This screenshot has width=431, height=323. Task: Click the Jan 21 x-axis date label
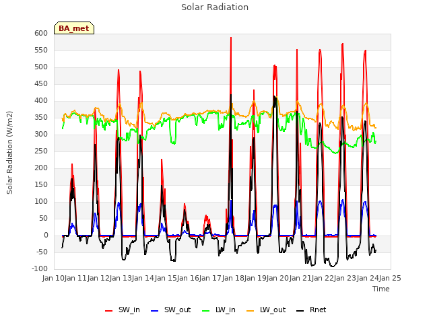tap(300, 279)
